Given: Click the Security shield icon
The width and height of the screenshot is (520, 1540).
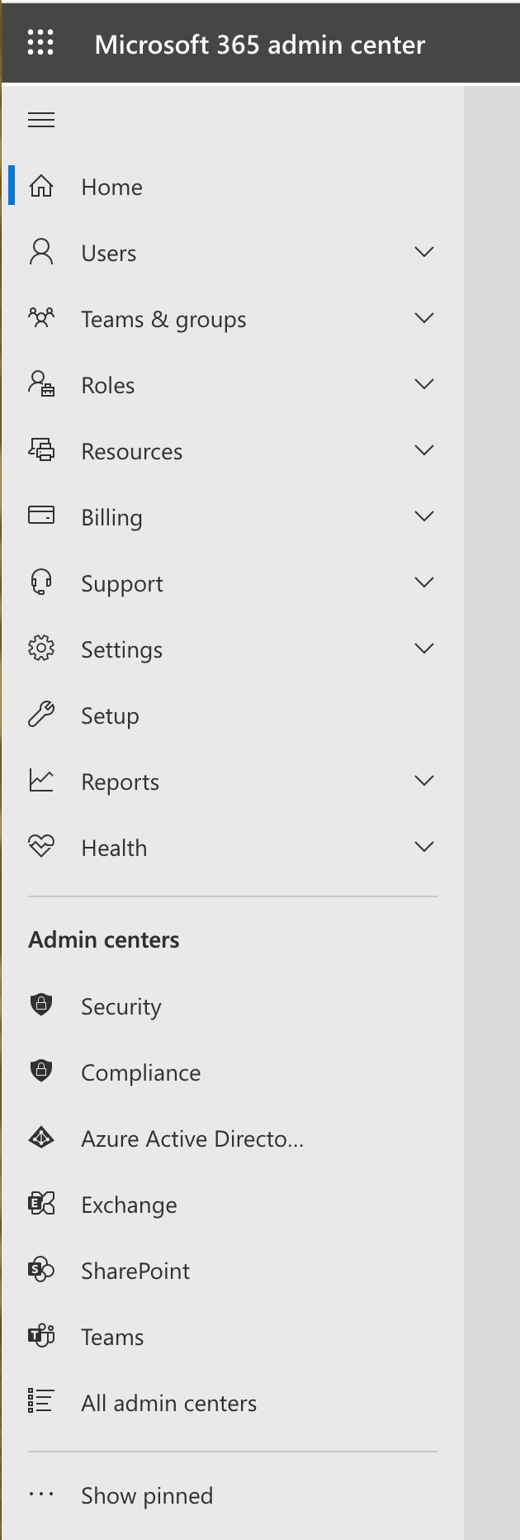Looking at the screenshot, I should (x=41, y=1005).
